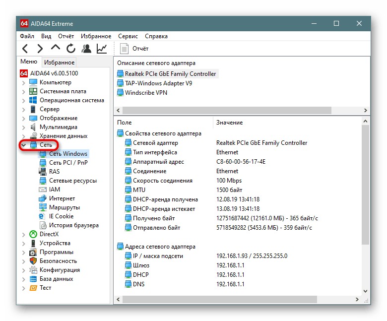Open the graph chart toolbar icon
The height and width of the screenshot is (321, 387).
[102, 49]
